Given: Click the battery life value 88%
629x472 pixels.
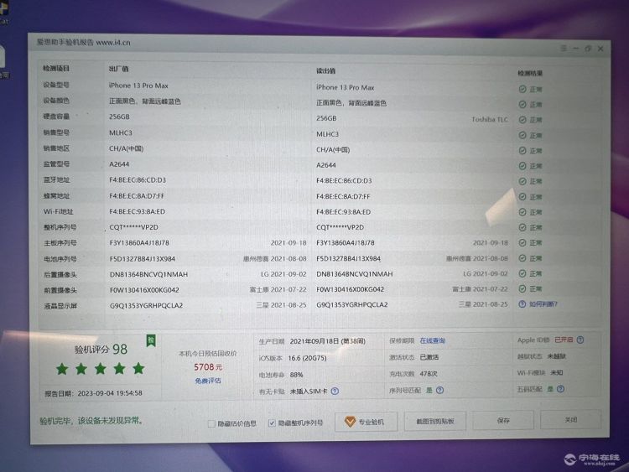Looking at the screenshot, I should [x=296, y=375].
